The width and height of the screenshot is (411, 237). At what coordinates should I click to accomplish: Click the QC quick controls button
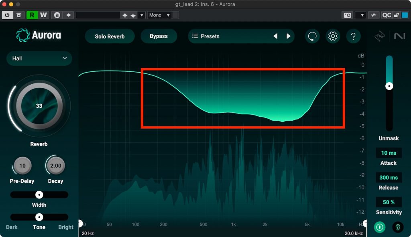(386, 15)
